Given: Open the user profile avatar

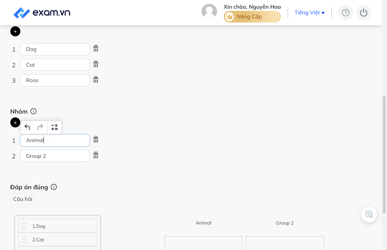Looking at the screenshot, I should [209, 11].
